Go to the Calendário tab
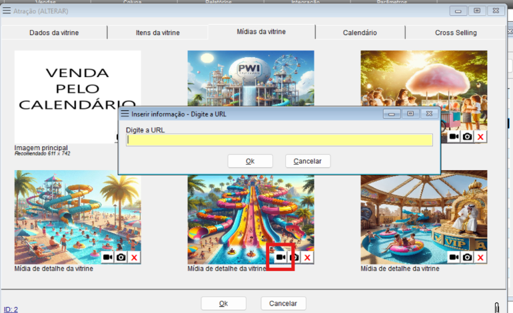 [x=360, y=33]
